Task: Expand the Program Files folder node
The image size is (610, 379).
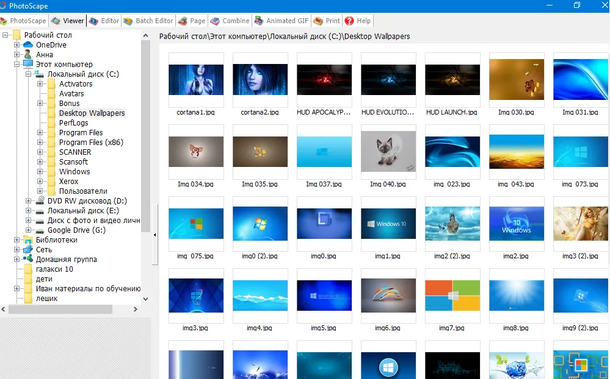Action: 40,132
